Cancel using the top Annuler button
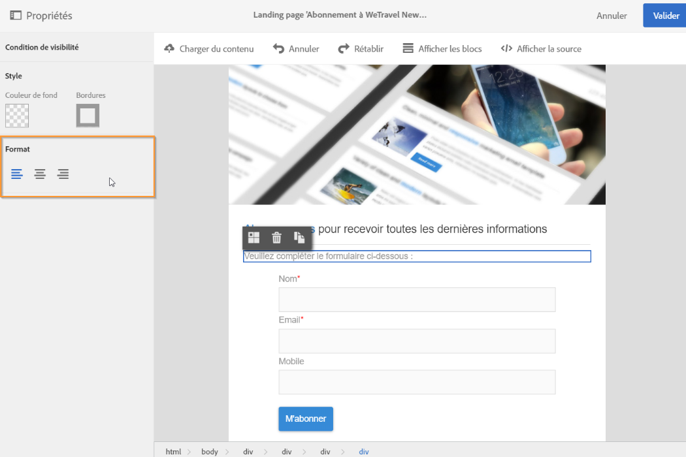Image resolution: width=686 pixels, height=457 pixels. tap(612, 16)
